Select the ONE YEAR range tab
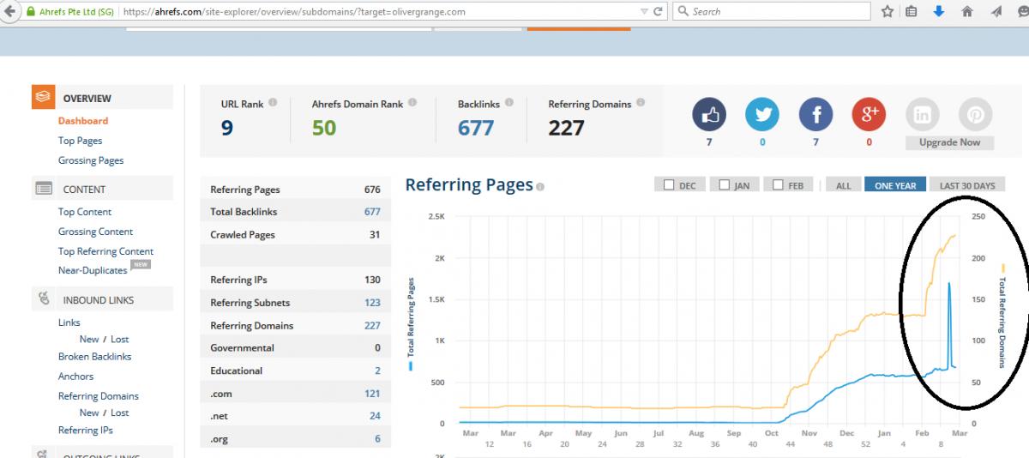The width and height of the screenshot is (1029, 458). [x=895, y=185]
